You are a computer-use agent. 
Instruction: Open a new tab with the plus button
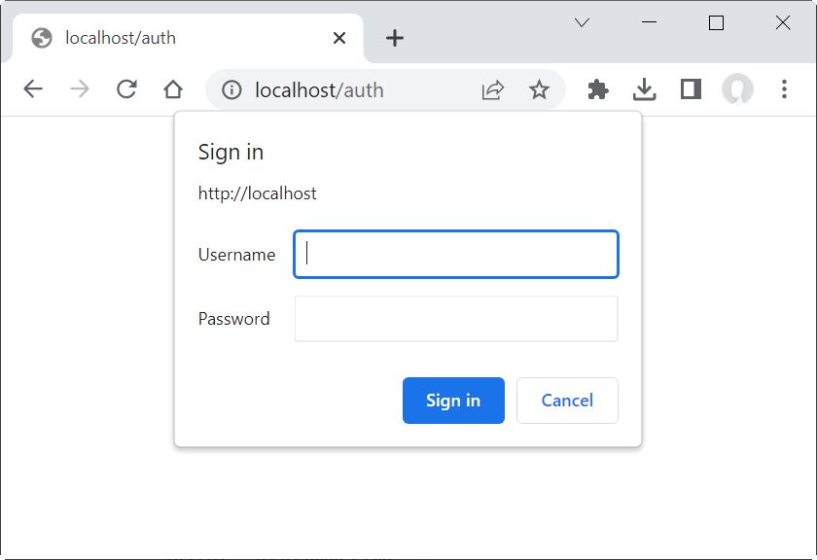pos(394,38)
